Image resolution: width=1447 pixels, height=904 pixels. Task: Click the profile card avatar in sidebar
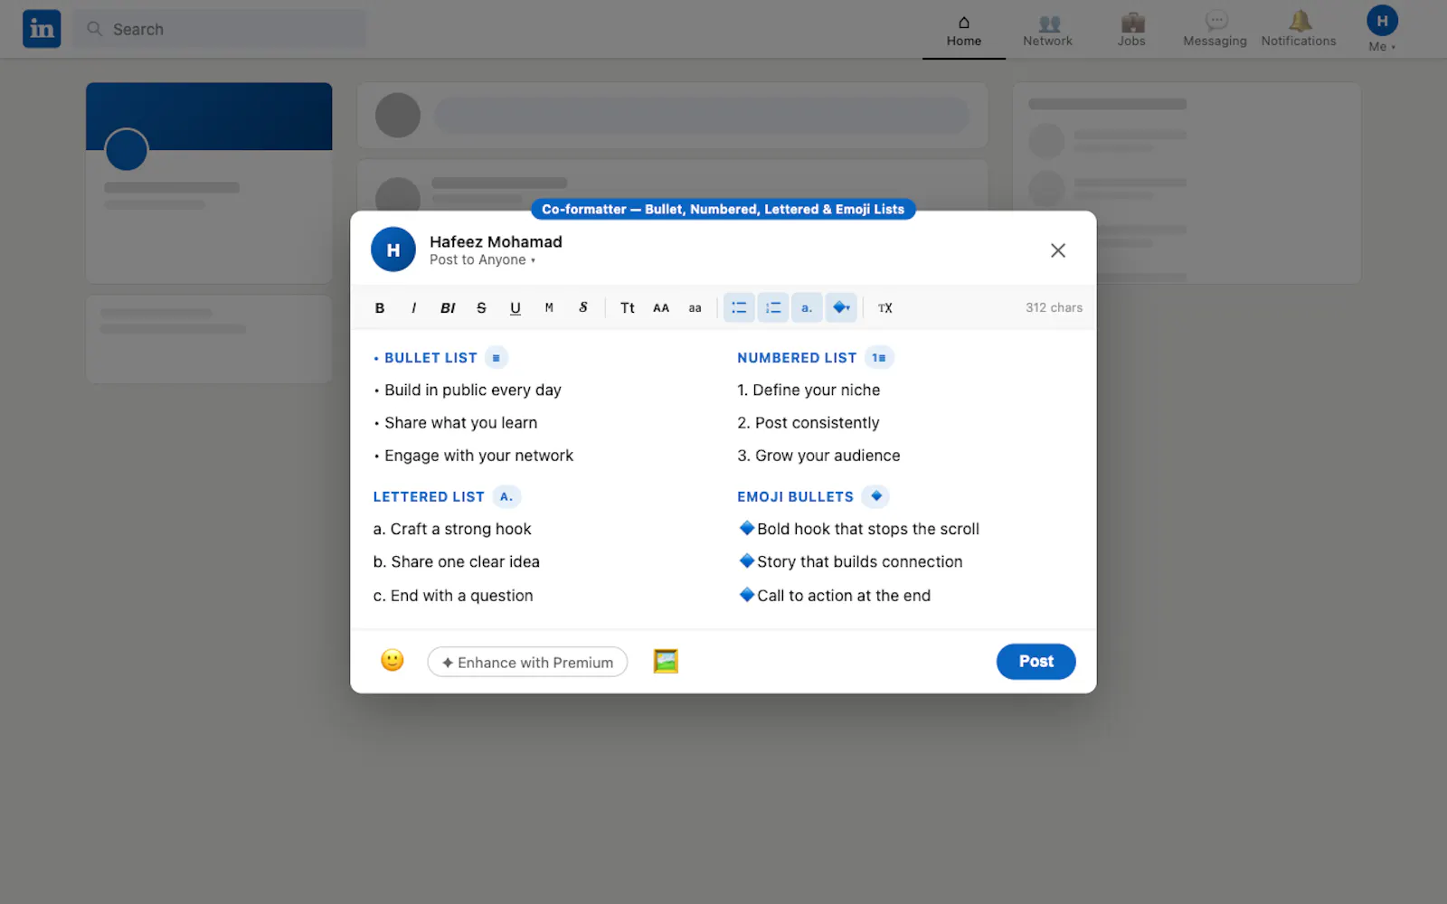click(127, 150)
